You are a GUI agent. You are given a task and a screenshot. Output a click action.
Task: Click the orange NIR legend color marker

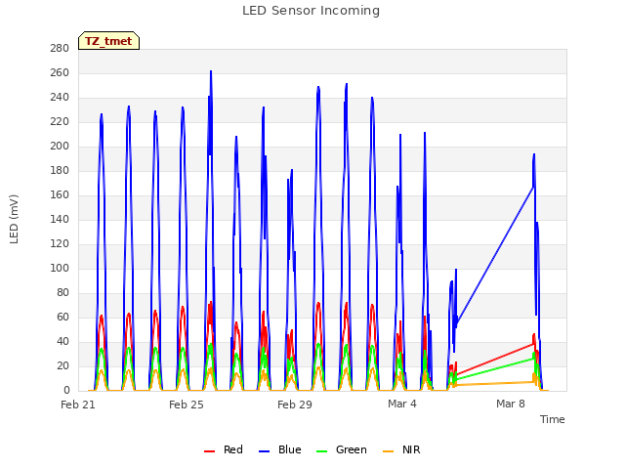tap(388, 451)
